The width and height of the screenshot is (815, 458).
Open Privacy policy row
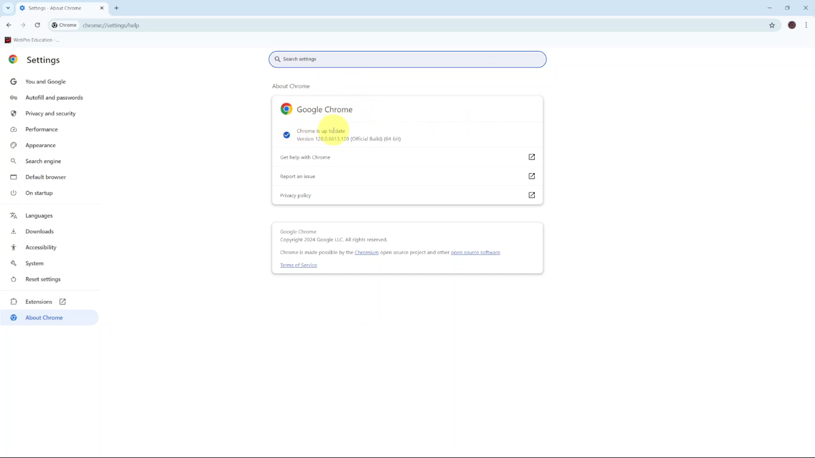pyautogui.click(x=407, y=195)
